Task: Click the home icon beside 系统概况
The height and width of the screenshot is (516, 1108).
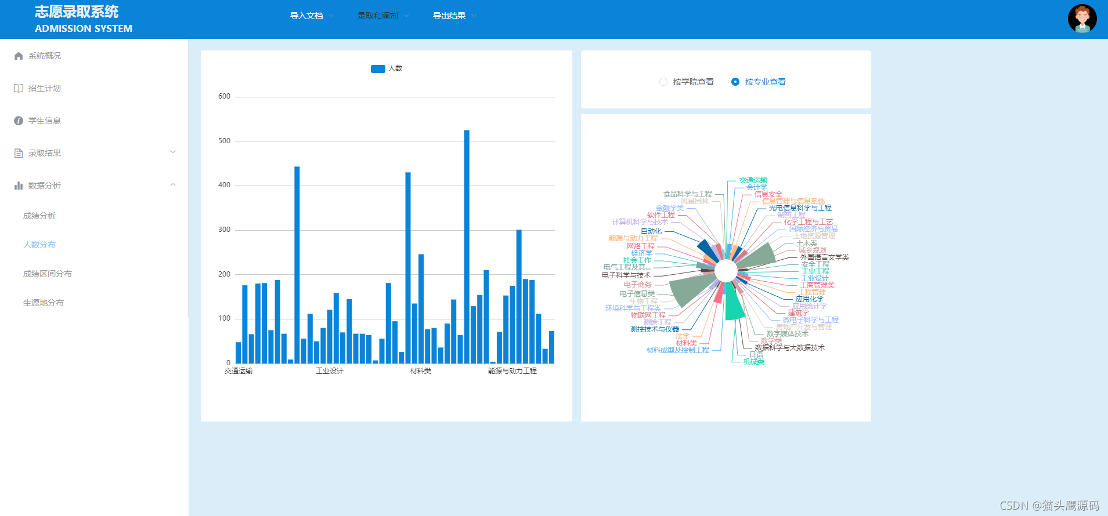Action: [19, 56]
